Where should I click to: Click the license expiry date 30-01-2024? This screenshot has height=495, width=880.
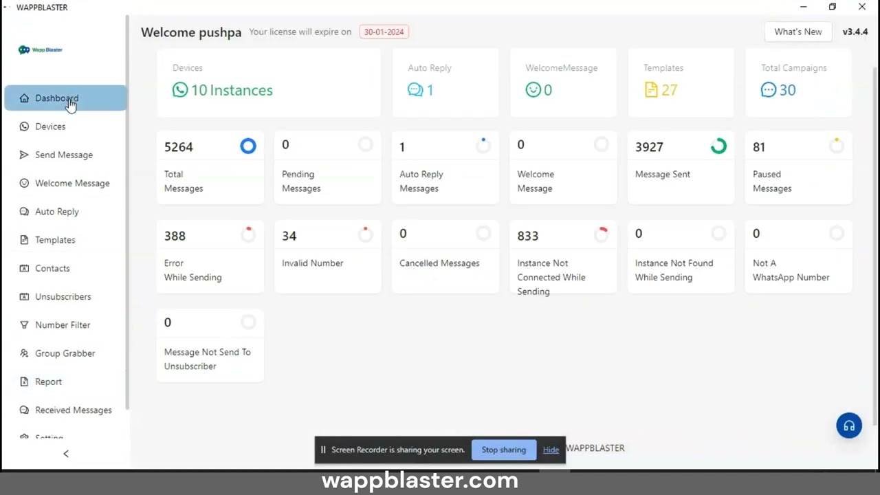[384, 32]
